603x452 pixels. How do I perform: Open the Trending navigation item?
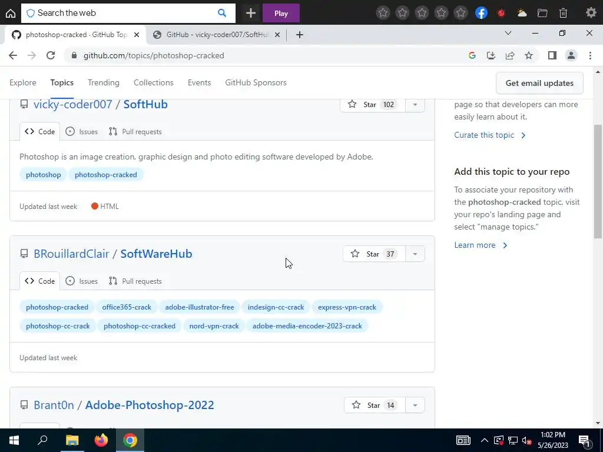click(x=104, y=82)
